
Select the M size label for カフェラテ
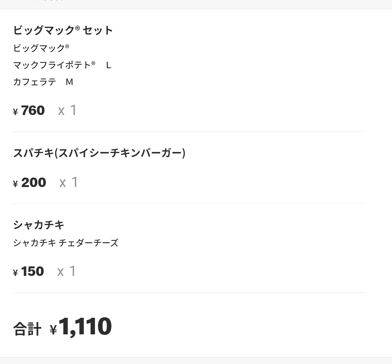(69, 82)
